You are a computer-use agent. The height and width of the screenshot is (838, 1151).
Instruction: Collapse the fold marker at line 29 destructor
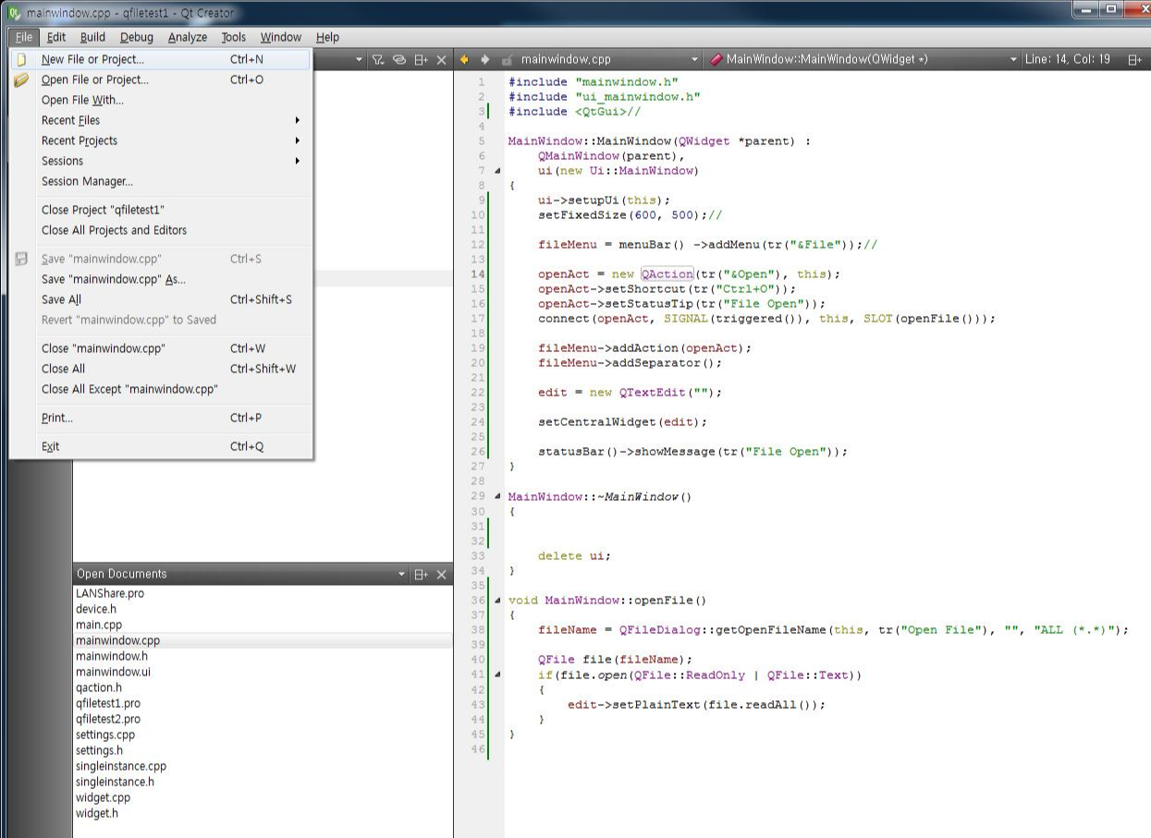coord(497,496)
